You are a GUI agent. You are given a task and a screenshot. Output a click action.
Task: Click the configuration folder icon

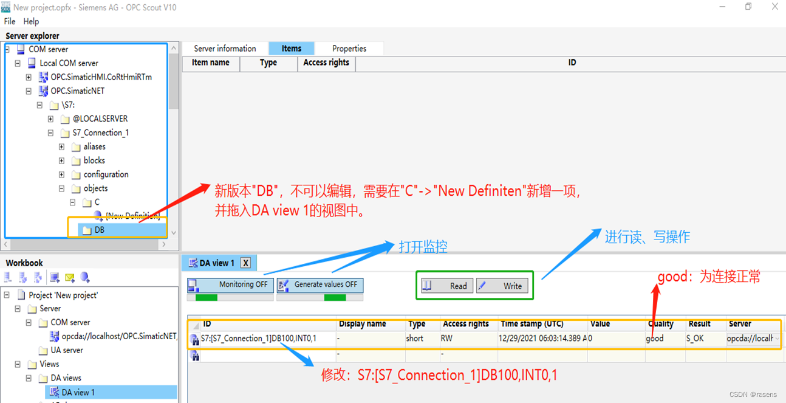(x=76, y=174)
